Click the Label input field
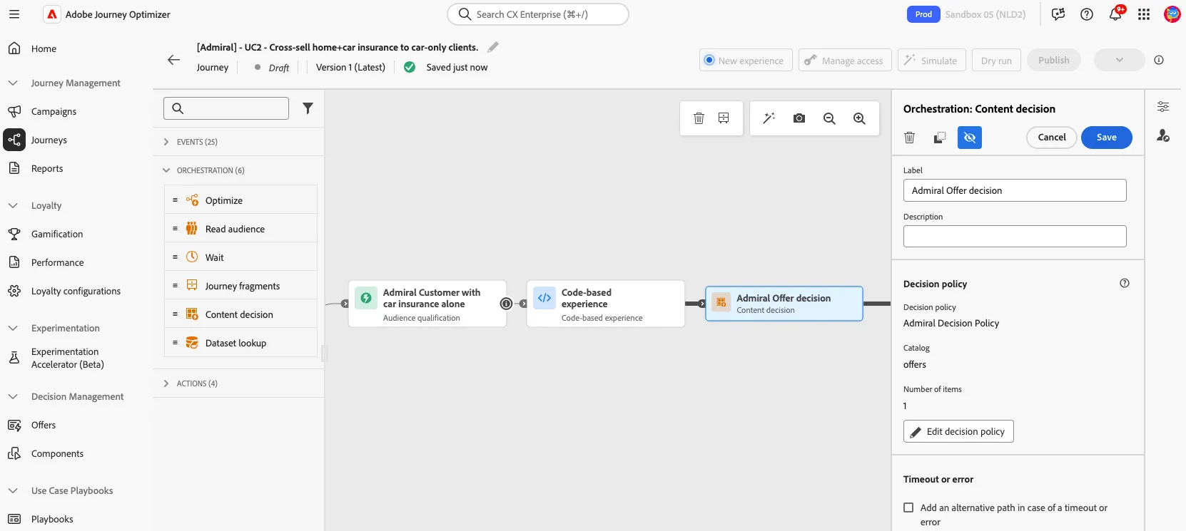 1015,190
